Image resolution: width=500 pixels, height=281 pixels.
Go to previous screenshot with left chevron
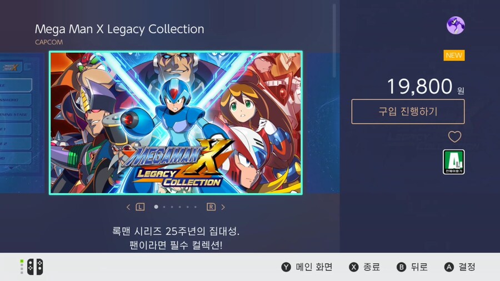pos(128,207)
